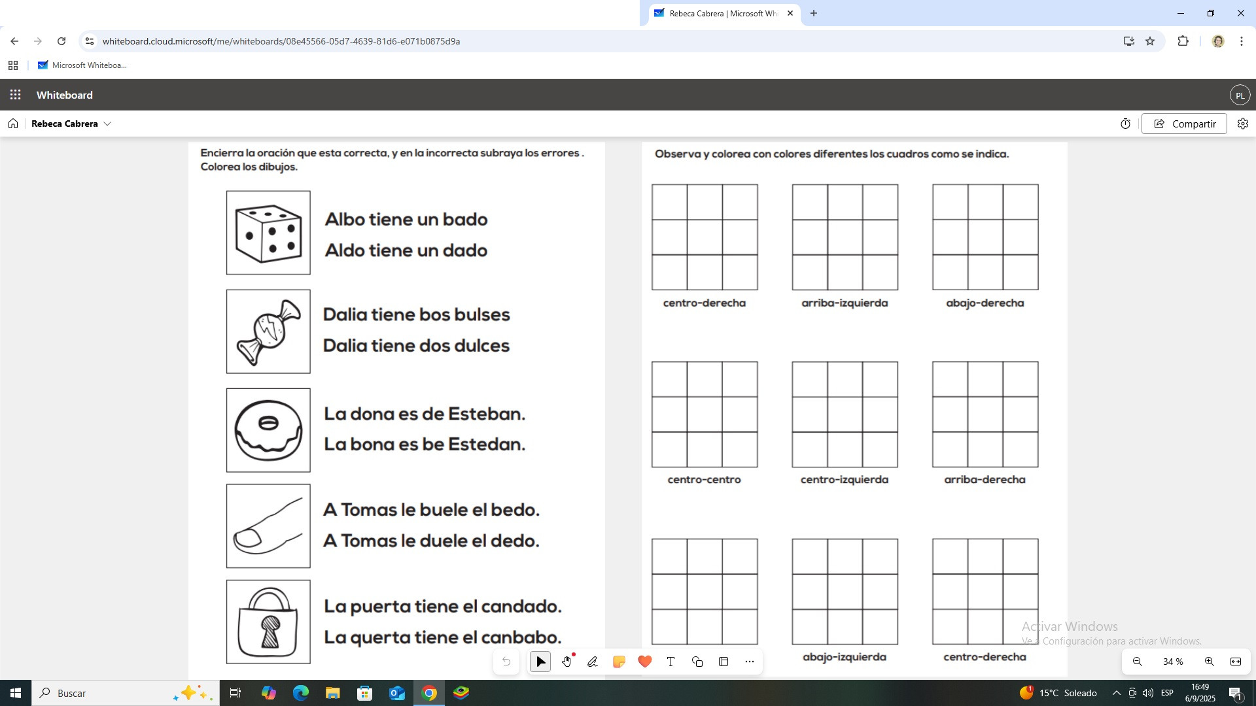Click the browser address bar URL
Viewport: 1256px width, 706px height.
[281, 41]
